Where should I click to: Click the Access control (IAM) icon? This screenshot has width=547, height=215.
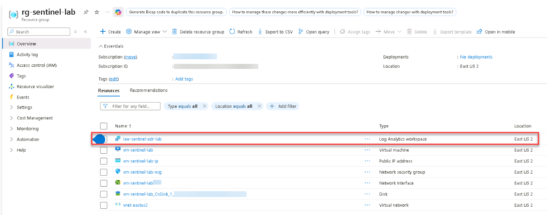[x=12, y=65]
